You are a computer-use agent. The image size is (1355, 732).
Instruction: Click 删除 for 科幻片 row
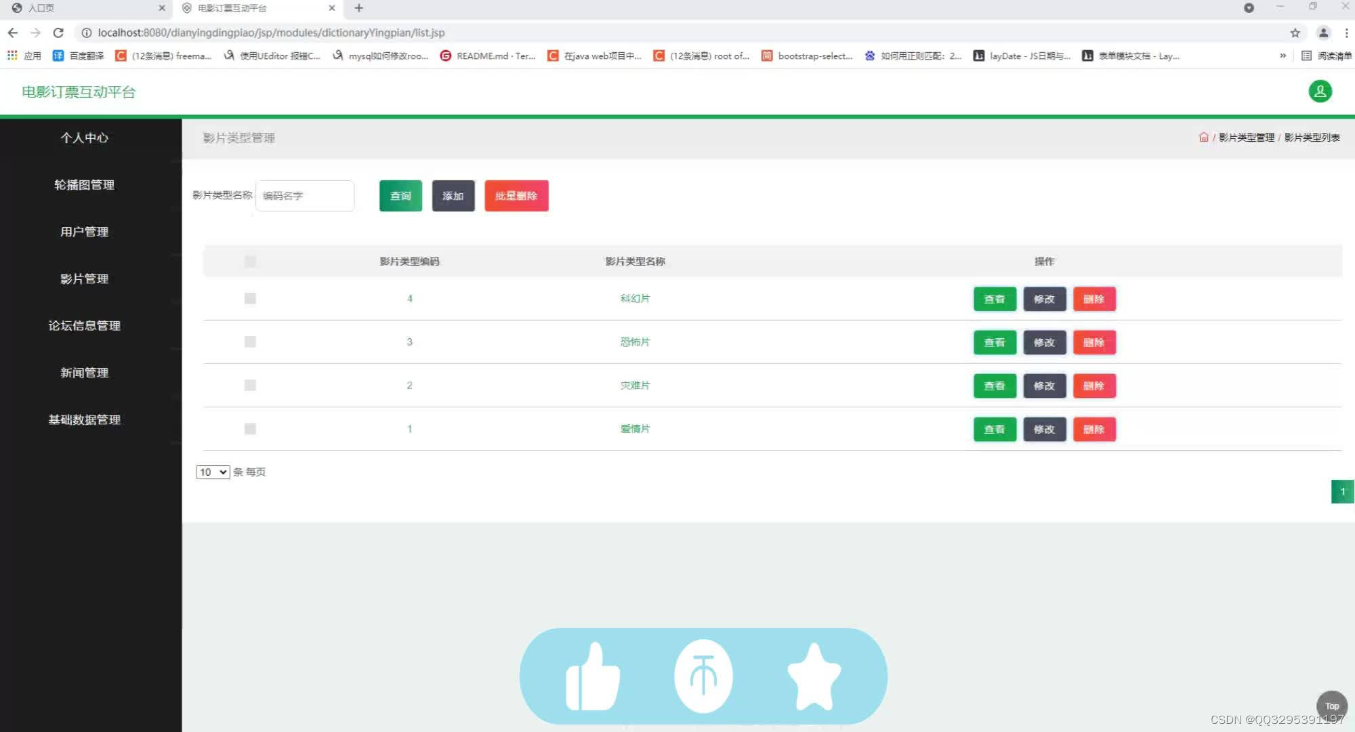(1094, 299)
